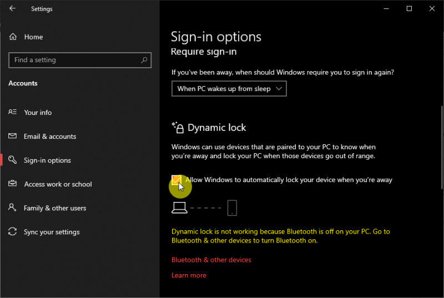Viewport: 444px width, 298px height.
Task: Click the 'Find a setting' search field
Action: [75, 60]
